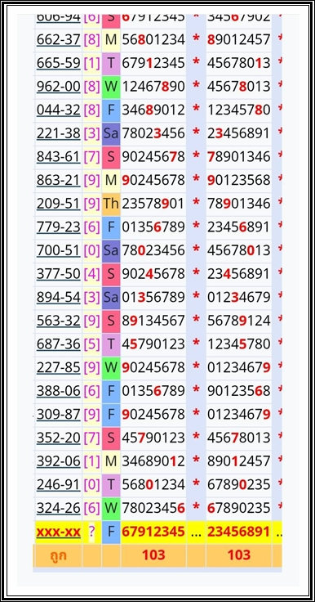
Task: Click the ถูก label in footer row
Action: 58,555
